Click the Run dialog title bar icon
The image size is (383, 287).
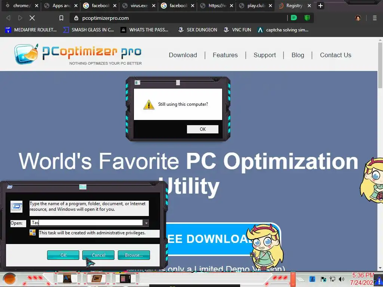(x=10, y=187)
